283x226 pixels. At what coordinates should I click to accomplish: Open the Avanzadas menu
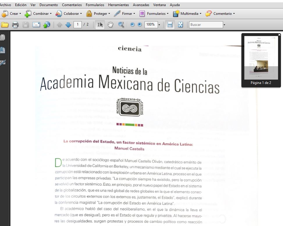tap(141, 5)
